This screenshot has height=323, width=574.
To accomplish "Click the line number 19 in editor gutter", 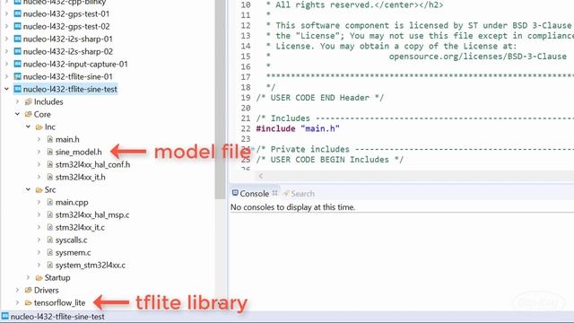I will (x=246, y=98).
